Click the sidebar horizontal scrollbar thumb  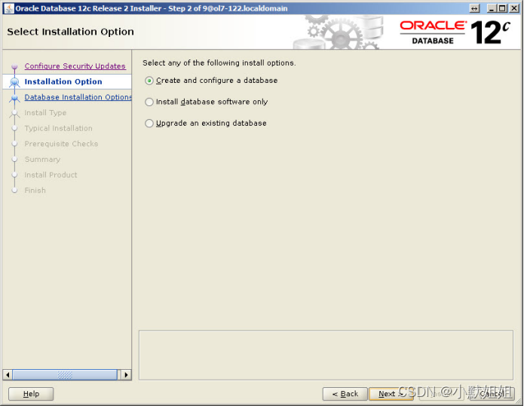click(65, 374)
